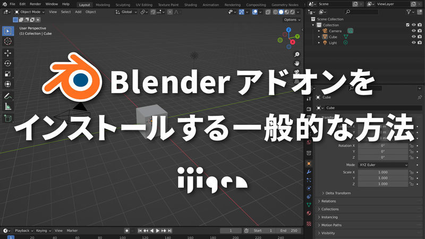The image size is (425, 239).
Task: Select the Rotate tool
Action: 8,63
